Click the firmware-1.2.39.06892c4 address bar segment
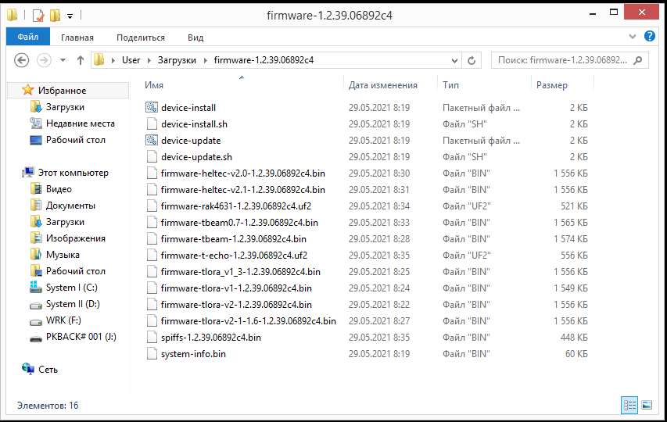This screenshot has height=422, width=667. point(264,60)
